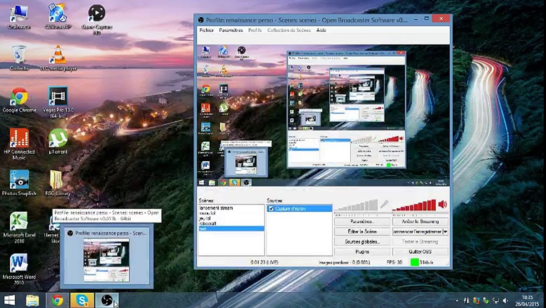
Task: Select the highlighted 'test' scene
Action: click(231, 228)
